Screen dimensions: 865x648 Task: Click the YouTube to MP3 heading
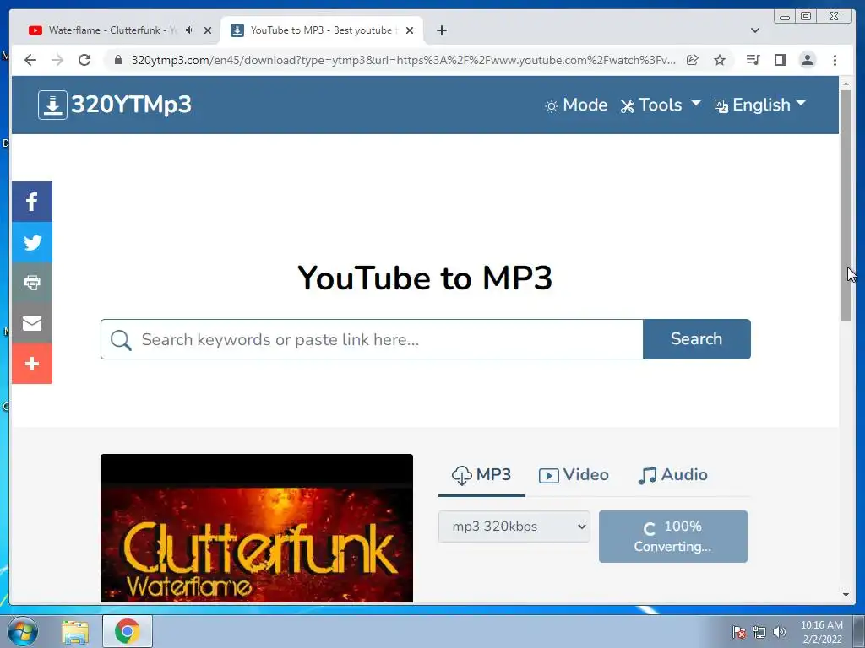(425, 278)
